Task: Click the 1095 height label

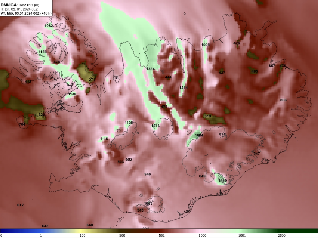Action: click(x=206, y=45)
